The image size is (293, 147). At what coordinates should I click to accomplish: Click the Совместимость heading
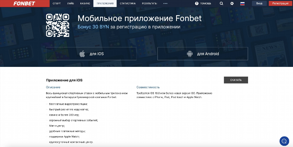(x=148, y=87)
